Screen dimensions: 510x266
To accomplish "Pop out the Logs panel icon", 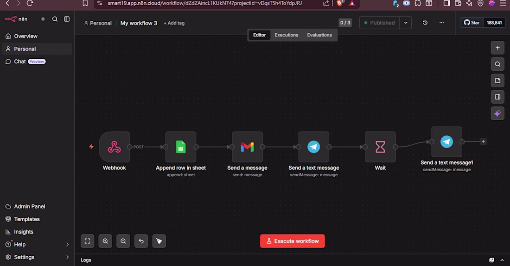I will [x=492, y=260].
